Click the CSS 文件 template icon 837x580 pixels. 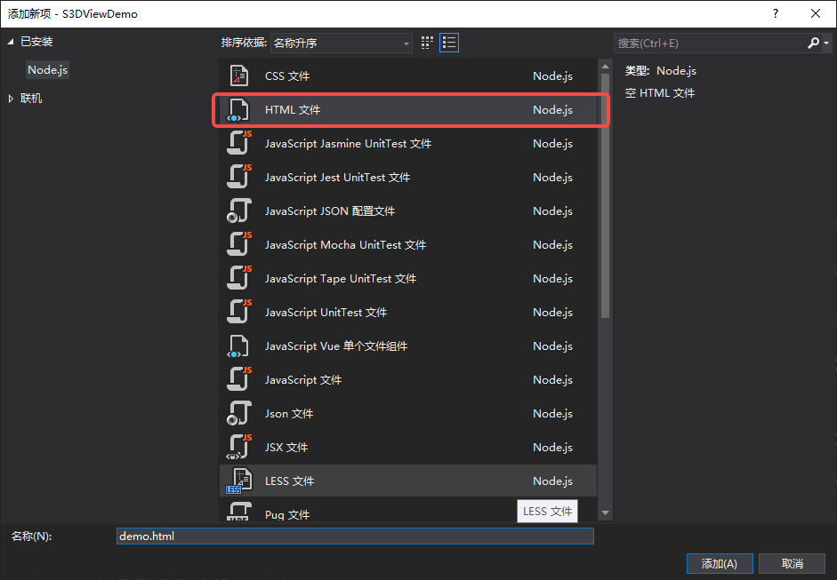pos(238,75)
